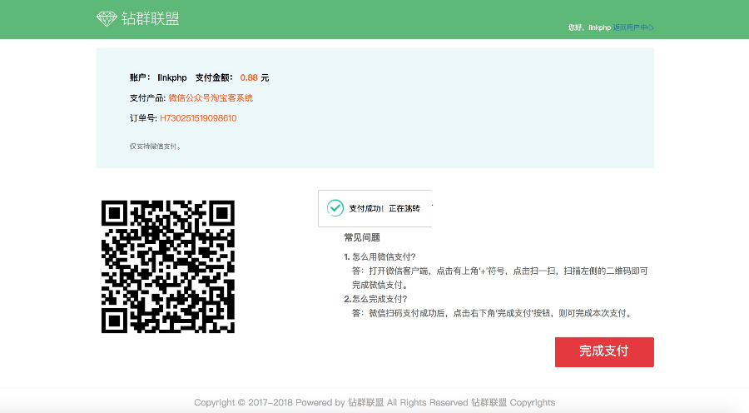Image resolution: width=749 pixels, height=413 pixels.
Task: Click the 常见问题 heading
Action: pos(362,237)
